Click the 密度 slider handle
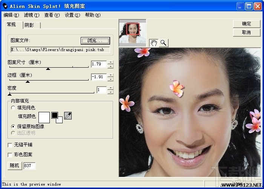264x189 pixels. point(9,94)
